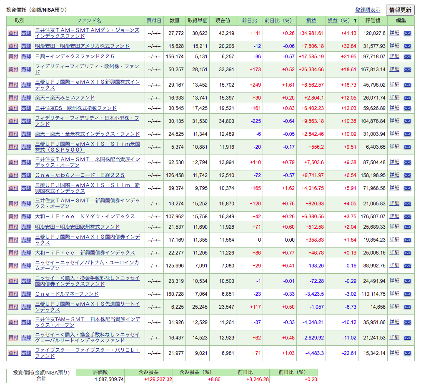This screenshot has height=387, width=421.
Task: Click 買付 for 明治安田アメリカ株式ファンド
Action: click(x=13, y=46)
